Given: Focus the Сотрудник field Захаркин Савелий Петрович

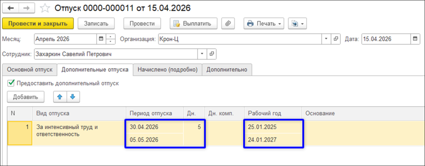Looking at the screenshot, I should (x=116, y=54).
